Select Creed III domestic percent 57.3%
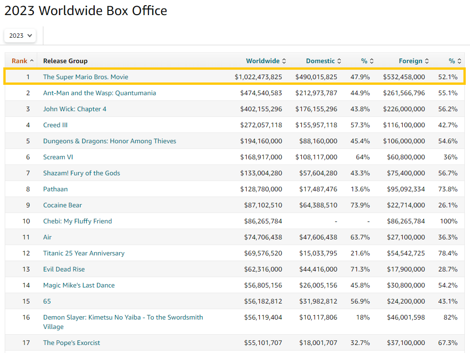The image size is (470, 353). point(360,125)
